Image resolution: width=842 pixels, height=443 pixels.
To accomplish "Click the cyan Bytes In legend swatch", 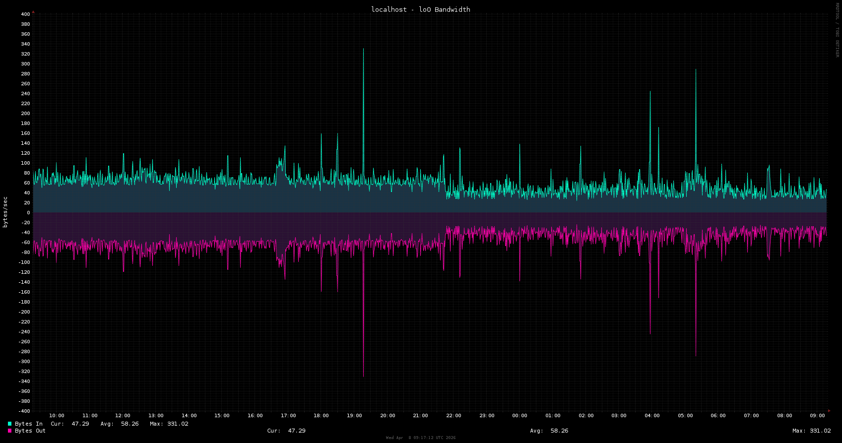I will (9, 424).
